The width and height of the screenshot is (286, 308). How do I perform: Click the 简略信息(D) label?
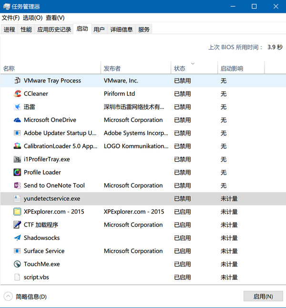[x=31, y=297]
